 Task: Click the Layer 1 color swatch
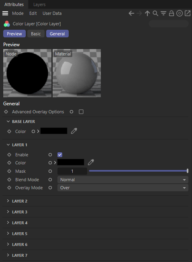[71, 162]
